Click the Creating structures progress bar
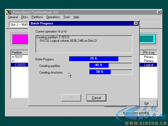 pyautogui.click(x=111, y=72)
